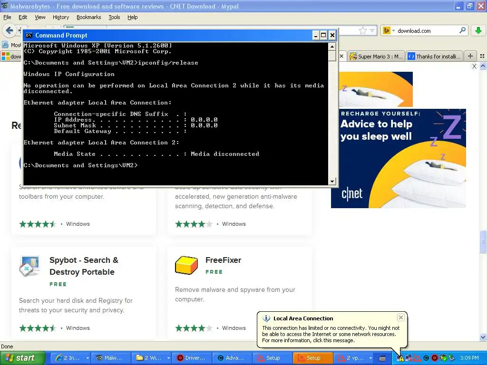The width and height of the screenshot is (487, 365).
Task: Click the browser scrollbar up arrow
Action: tap(483, 66)
